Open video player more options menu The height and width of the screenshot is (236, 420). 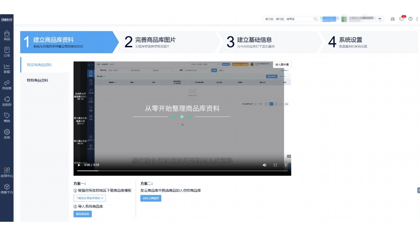(286, 165)
